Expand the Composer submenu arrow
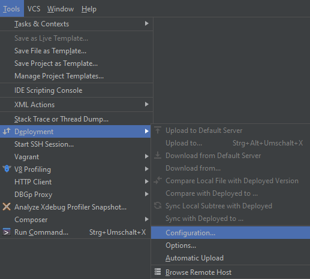The image size is (310, 279). [147, 219]
